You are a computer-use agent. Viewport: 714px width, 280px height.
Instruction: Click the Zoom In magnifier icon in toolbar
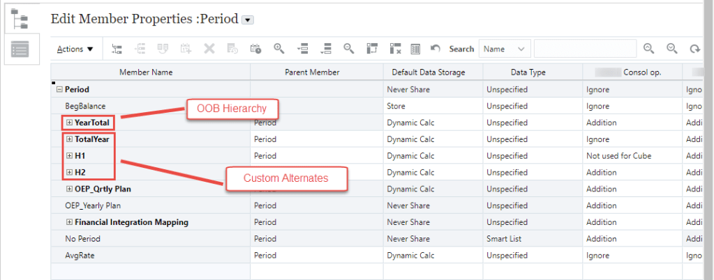(279, 49)
